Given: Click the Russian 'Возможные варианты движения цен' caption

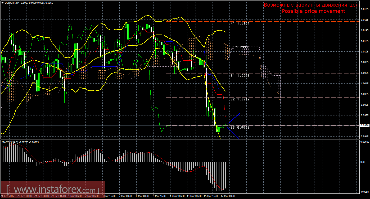Looking at the screenshot, I should [311, 5].
